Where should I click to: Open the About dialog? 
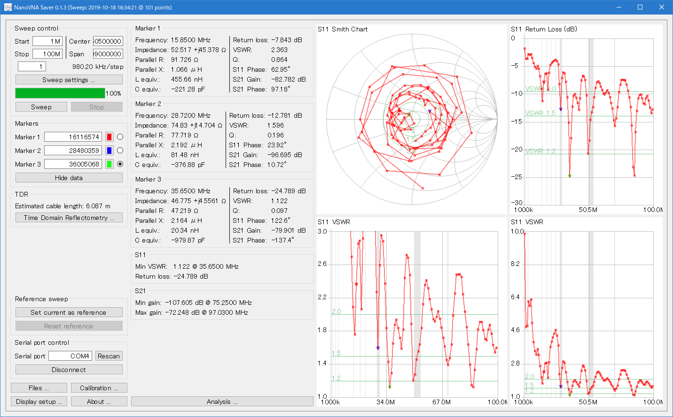pos(99,402)
